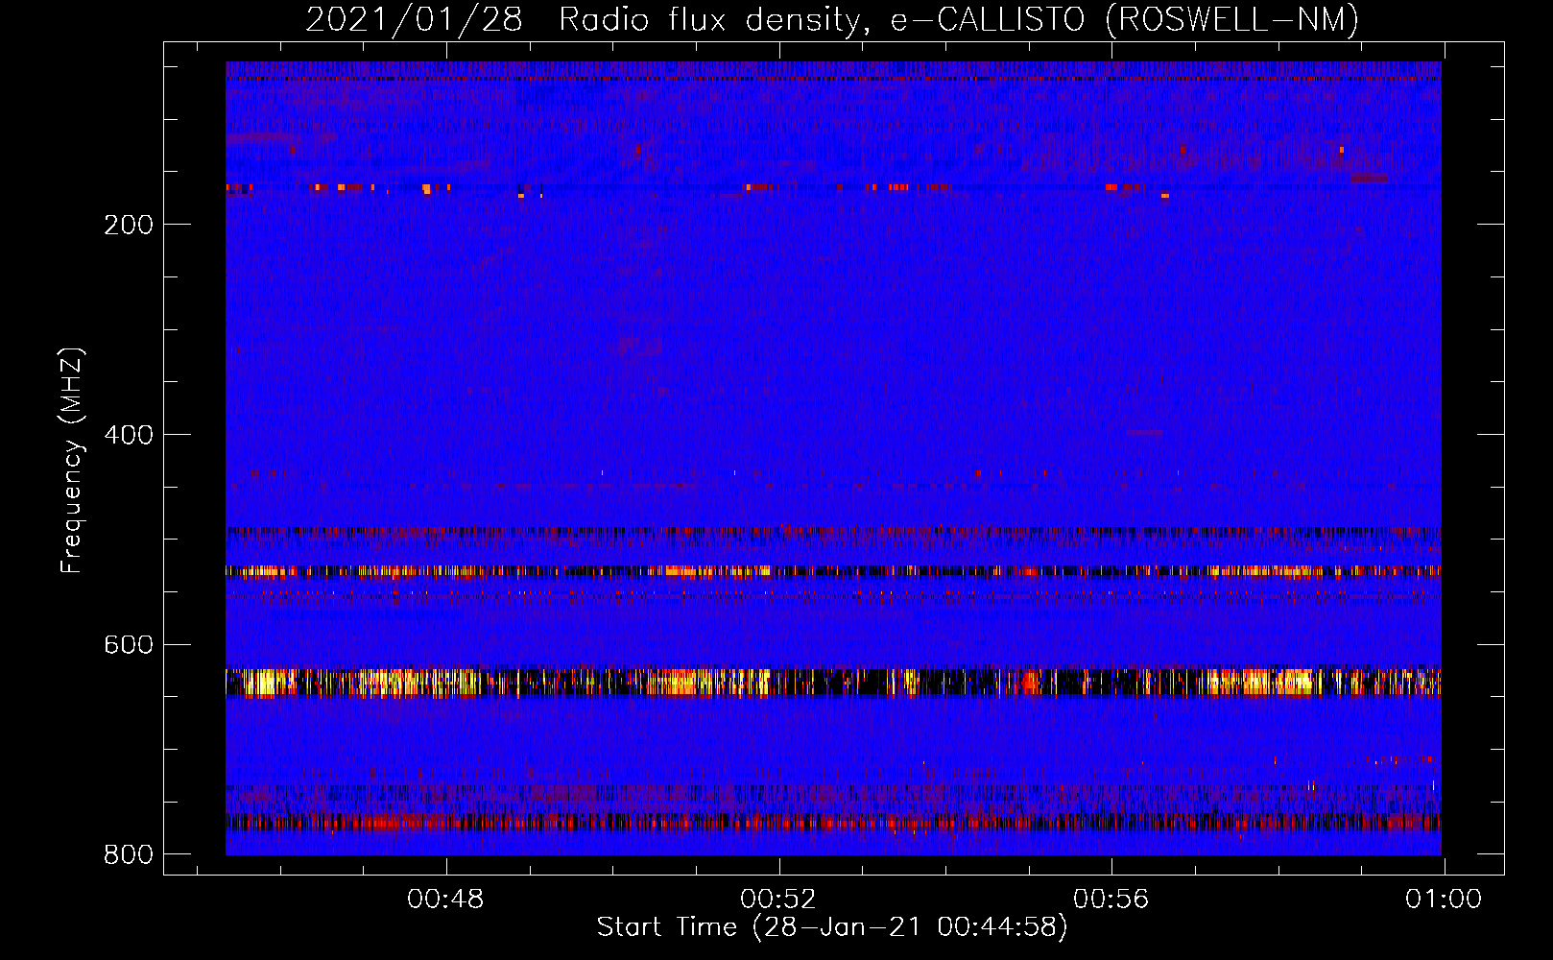This screenshot has width=1553, height=960.
Task: Click the 00:48 time tick label
Action: click(x=445, y=900)
